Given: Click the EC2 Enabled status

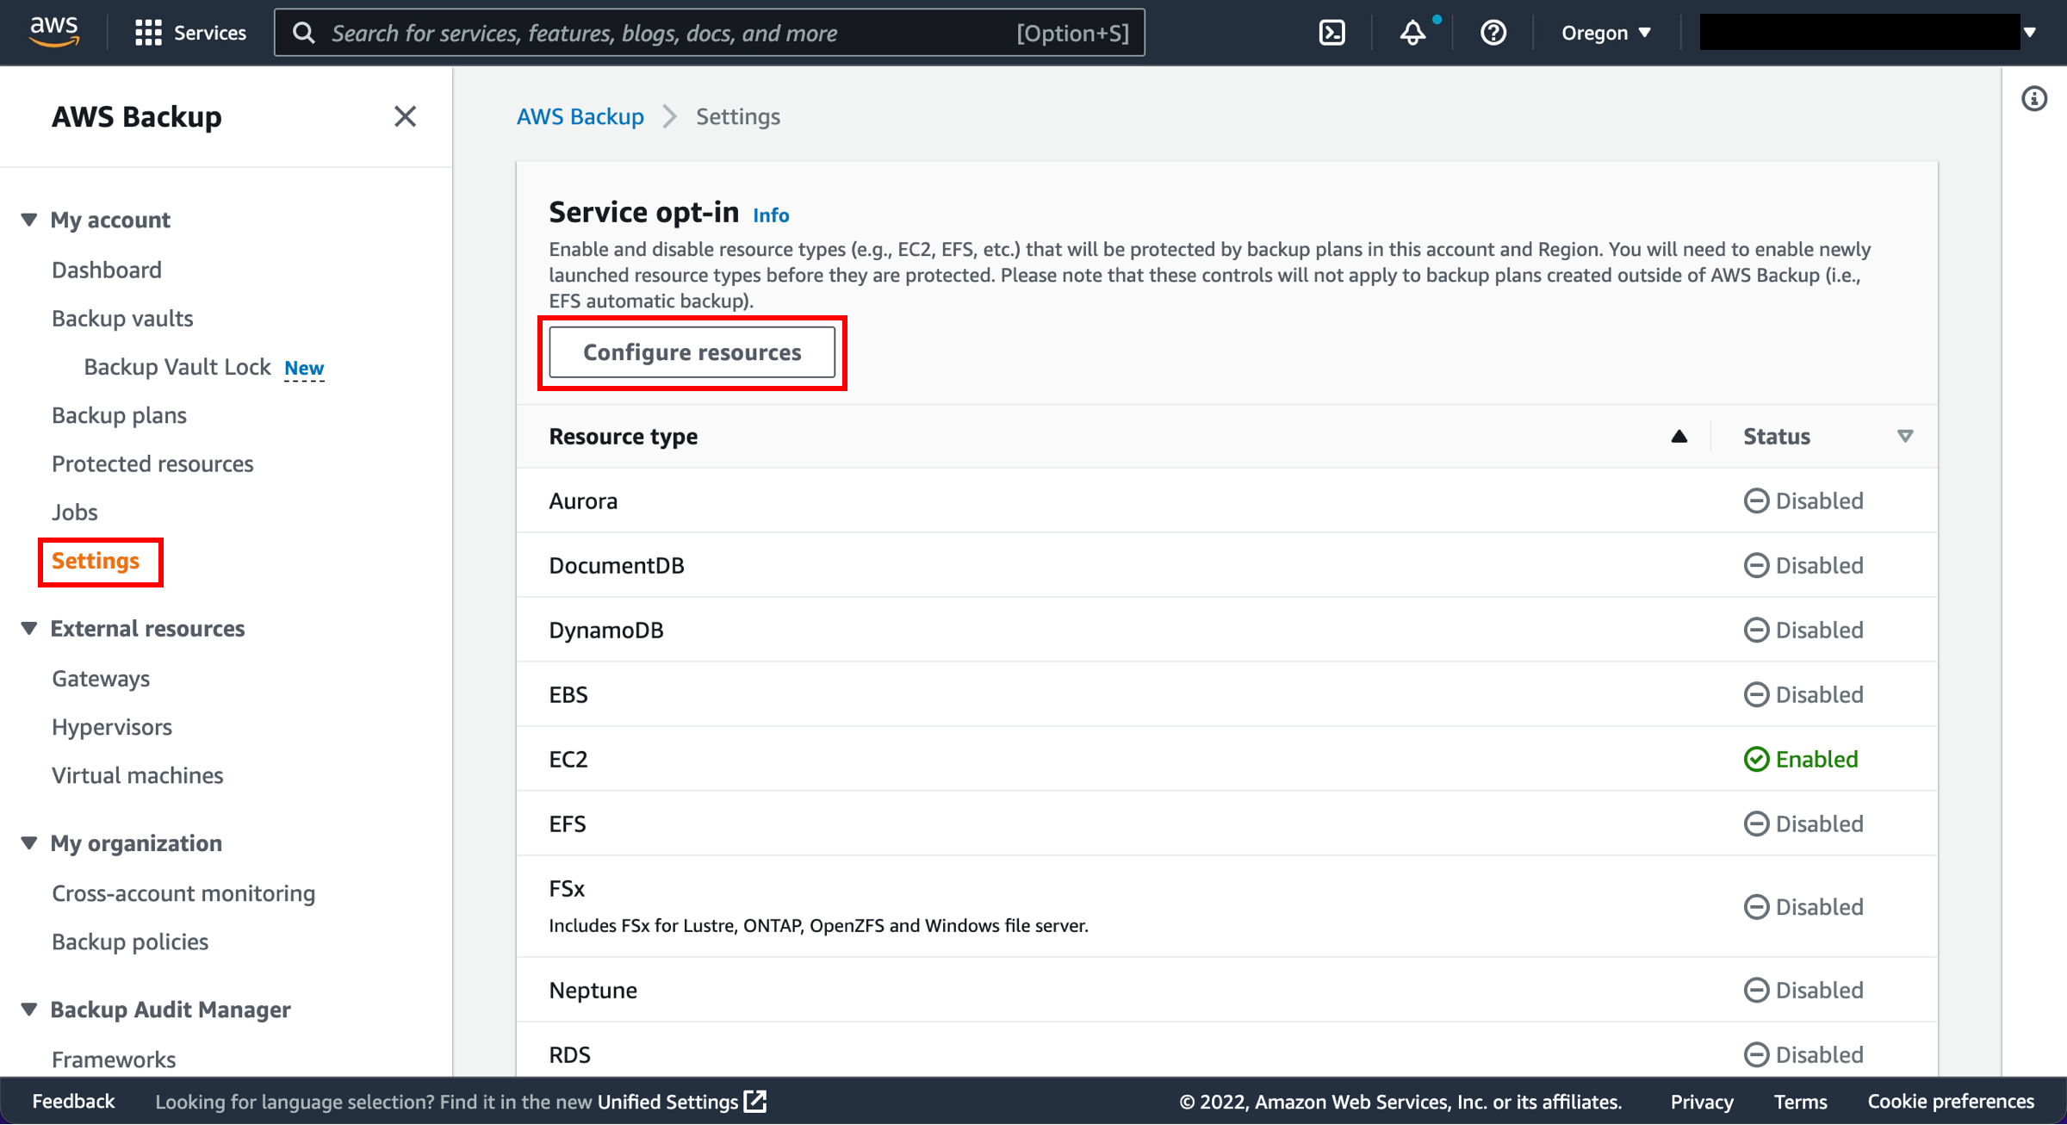Looking at the screenshot, I should tap(1801, 760).
